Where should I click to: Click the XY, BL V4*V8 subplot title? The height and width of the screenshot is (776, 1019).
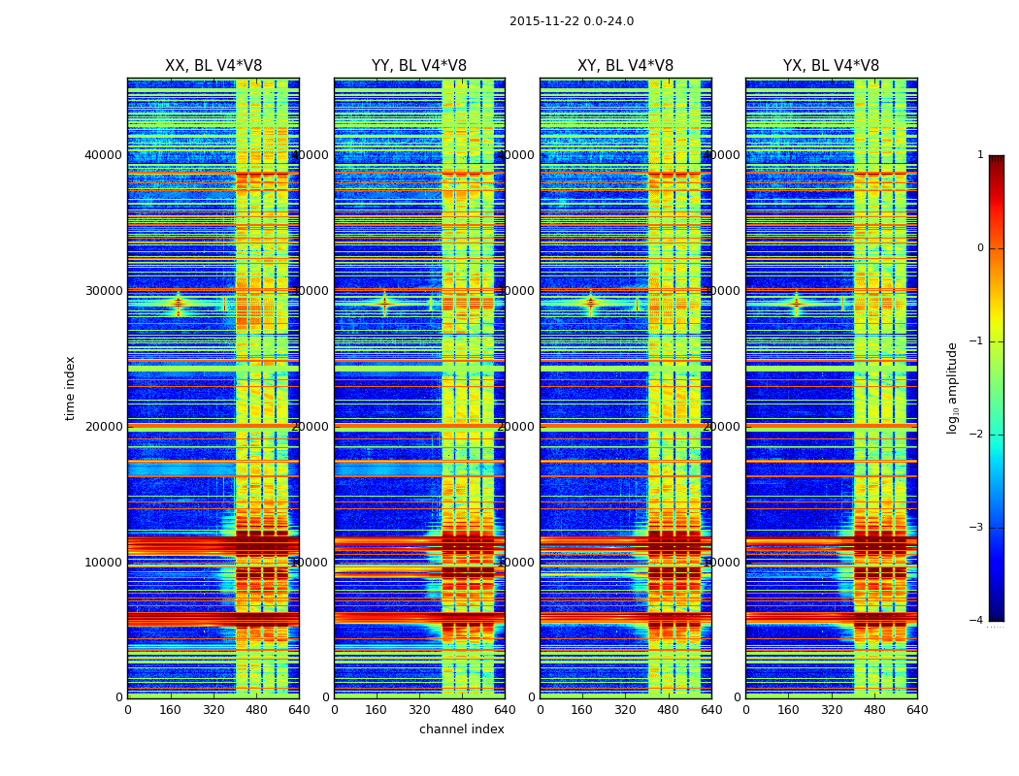point(625,66)
